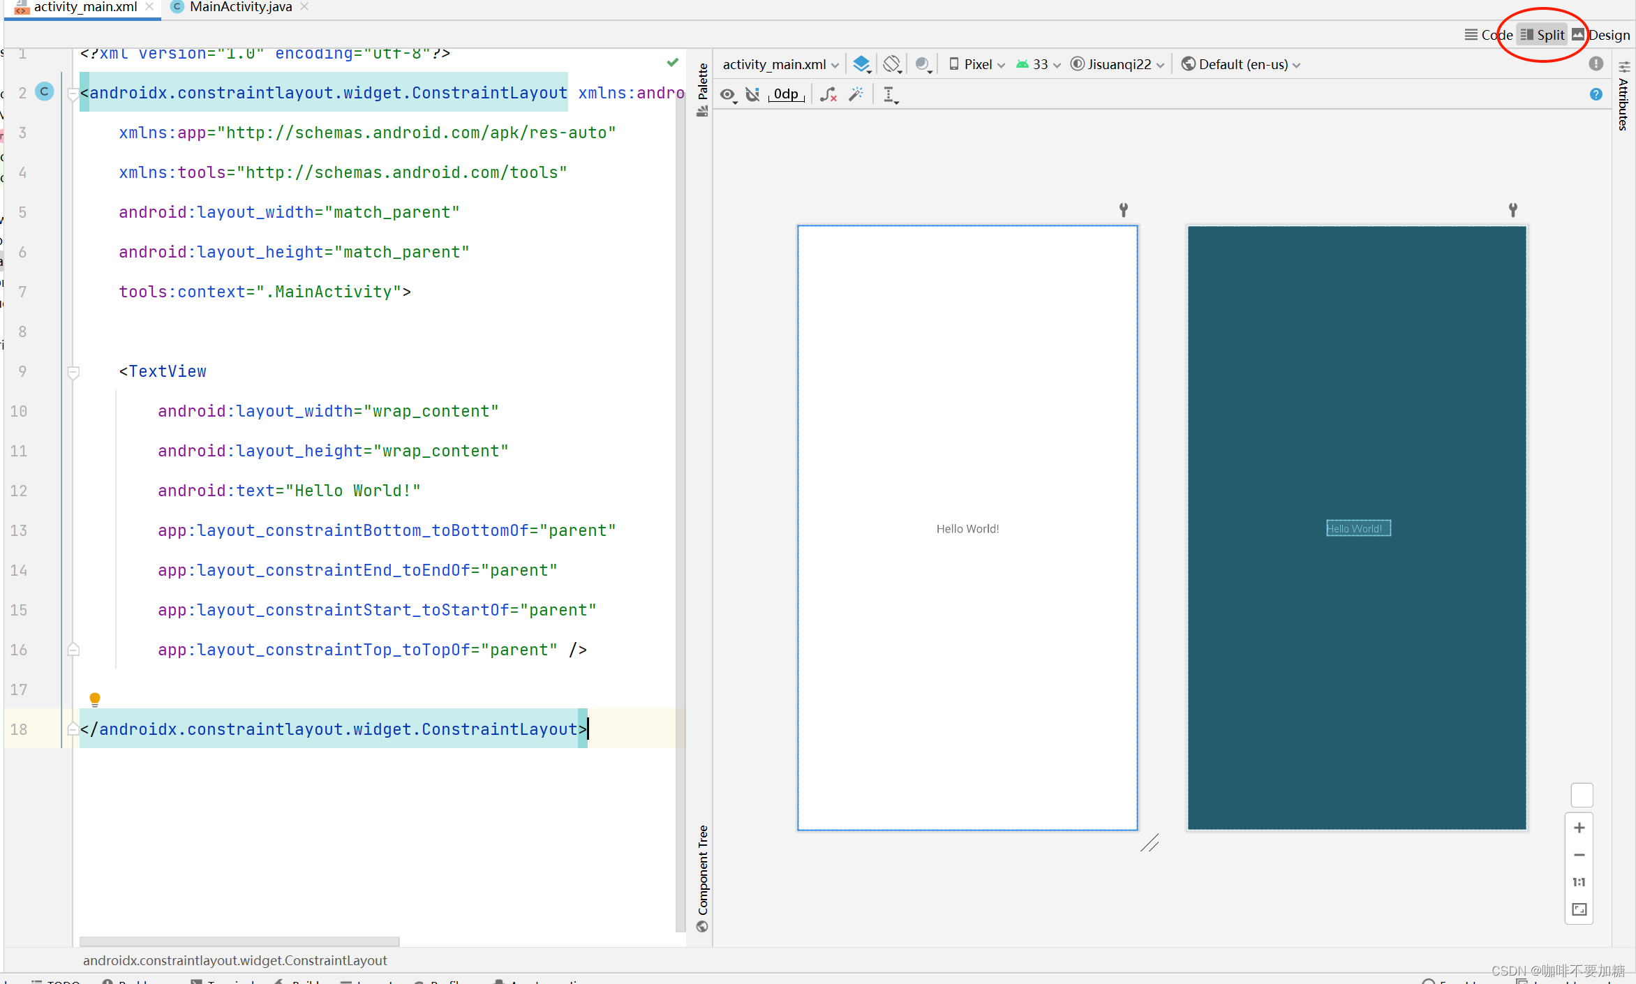
Task: Open the Pixel device selector dropdown
Action: tap(977, 64)
